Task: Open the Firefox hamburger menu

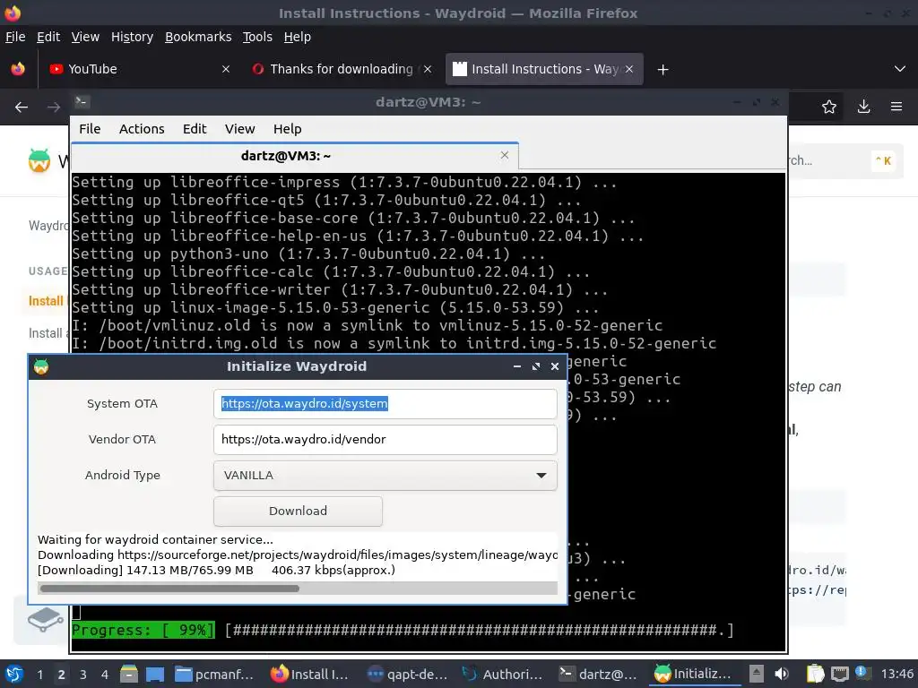Action: pos(896,107)
